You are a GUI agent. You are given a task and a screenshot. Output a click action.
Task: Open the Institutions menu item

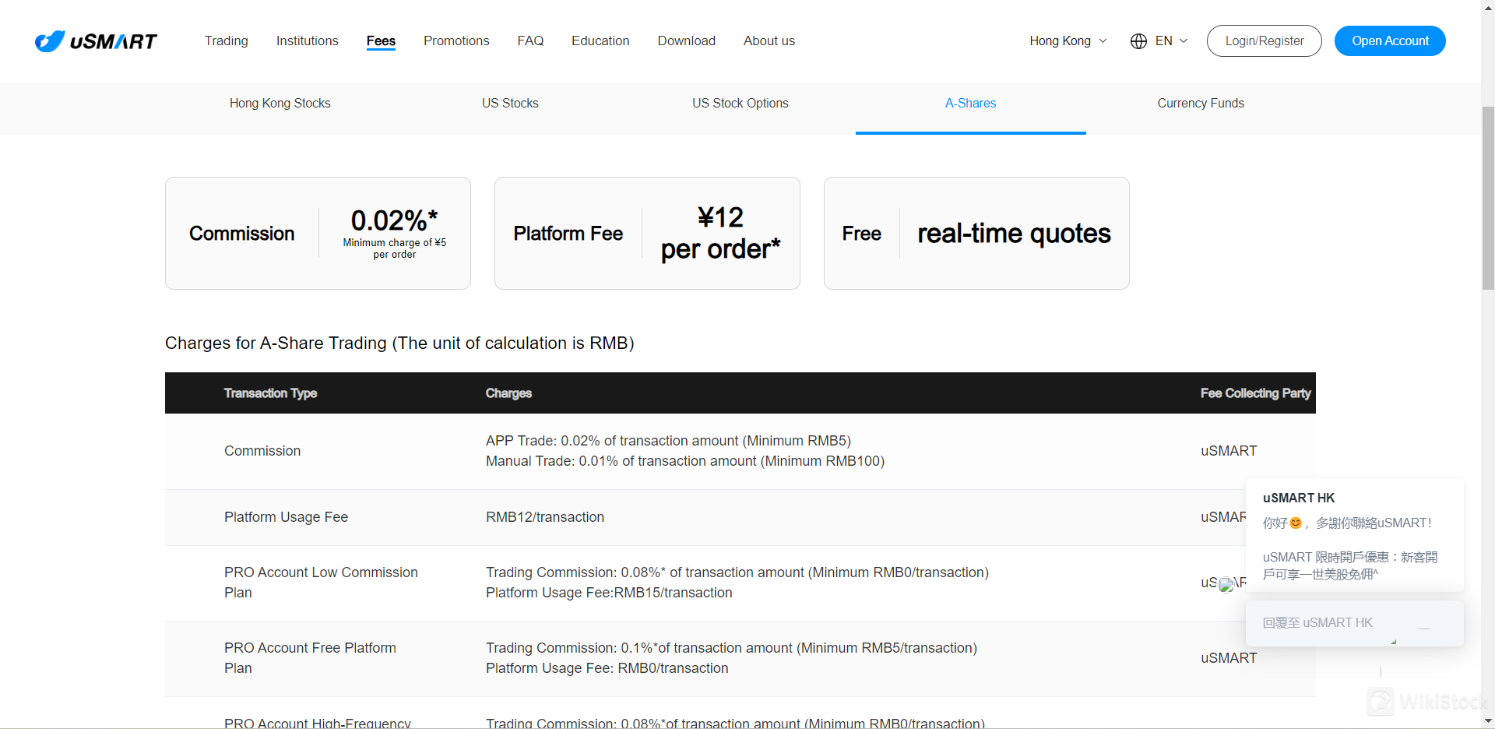tap(307, 41)
